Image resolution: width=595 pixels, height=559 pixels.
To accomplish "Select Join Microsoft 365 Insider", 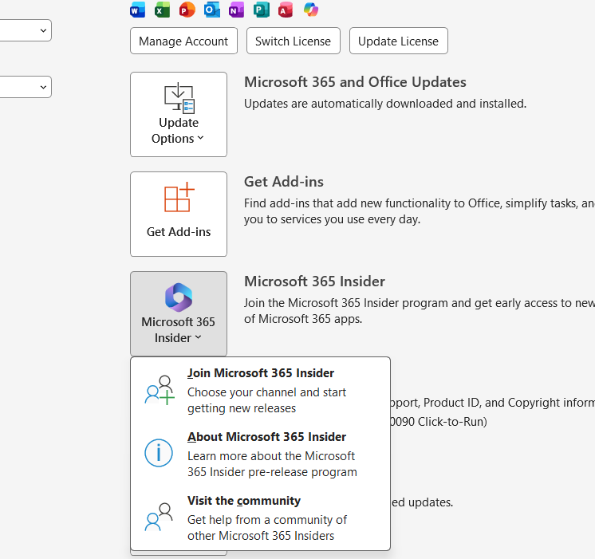I will [x=260, y=390].
